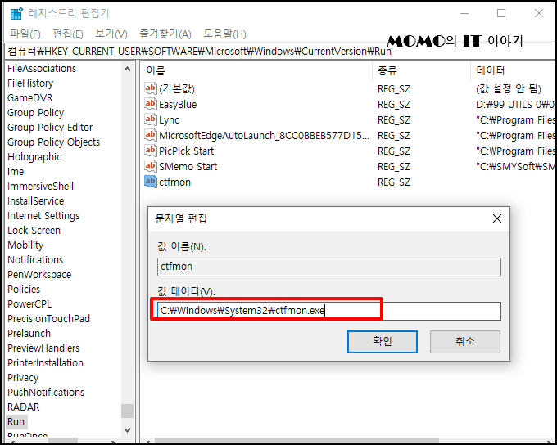Select the Notifications key
The width and height of the screenshot is (557, 445).
click(35, 260)
